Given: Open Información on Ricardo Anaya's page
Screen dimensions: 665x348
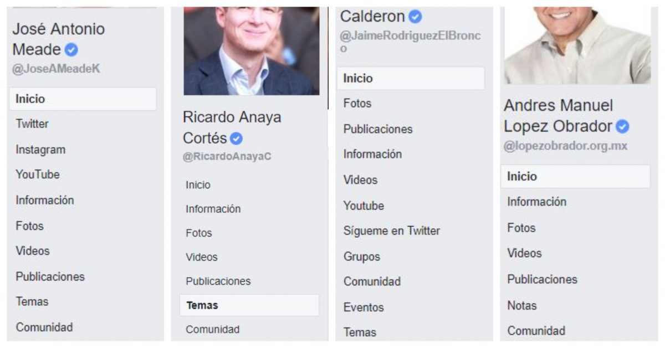Looking at the screenshot, I should pyautogui.click(x=213, y=209).
